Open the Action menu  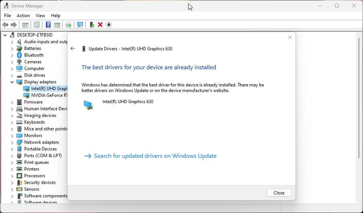coord(23,15)
